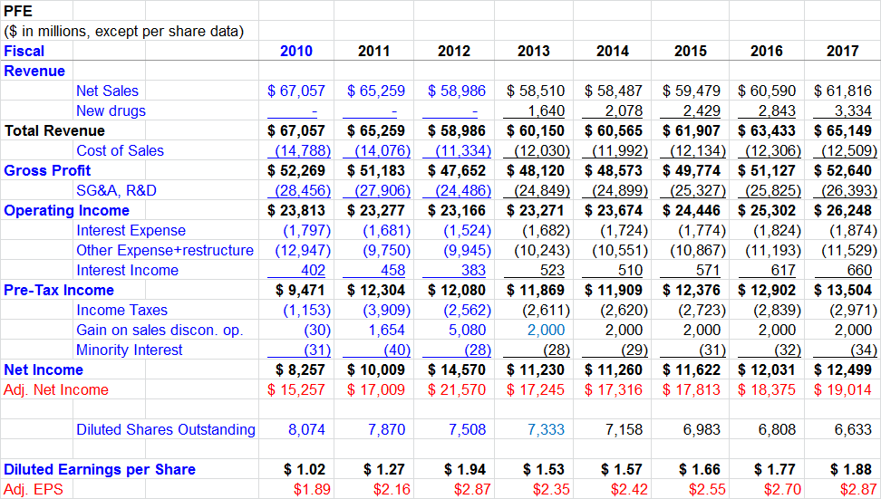Image resolution: width=881 pixels, height=499 pixels.
Task: Select the Interest Expense label
Action: pos(131,231)
